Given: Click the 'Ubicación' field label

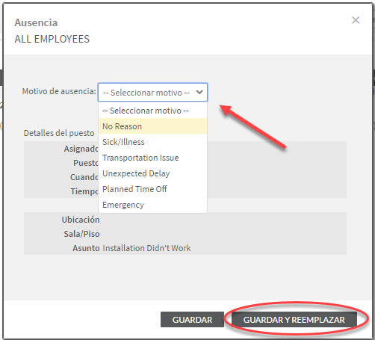Looking at the screenshot, I should coord(81,220).
